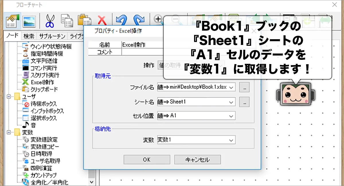Viewport: 344px width, 186px height.
Task: Select the 変数値コピー node
Action: click(x=41, y=147)
